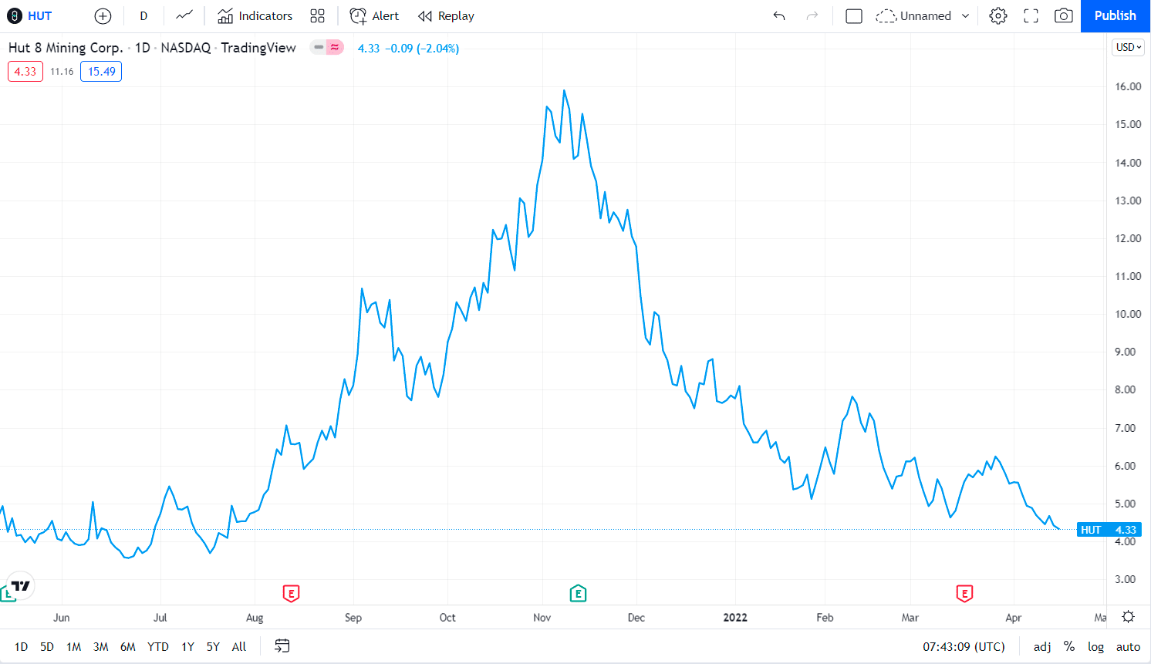
Task: Start bar Replay mode
Action: point(446,15)
